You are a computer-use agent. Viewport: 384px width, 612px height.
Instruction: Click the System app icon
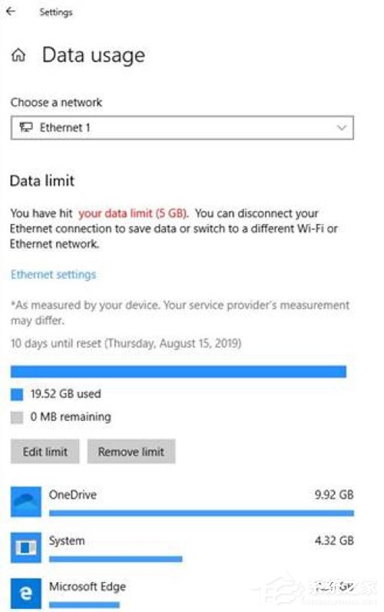[x=26, y=548]
